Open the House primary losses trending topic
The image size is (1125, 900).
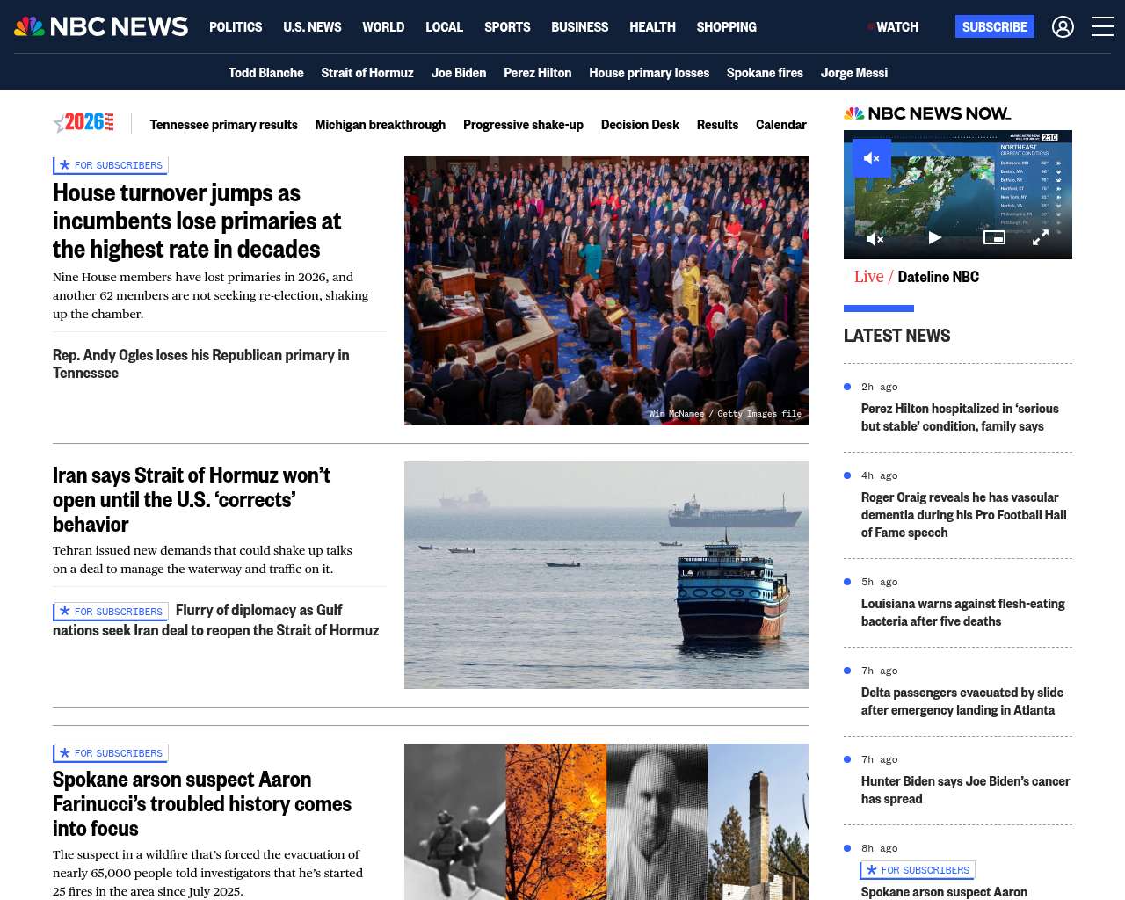(x=649, y=73)
